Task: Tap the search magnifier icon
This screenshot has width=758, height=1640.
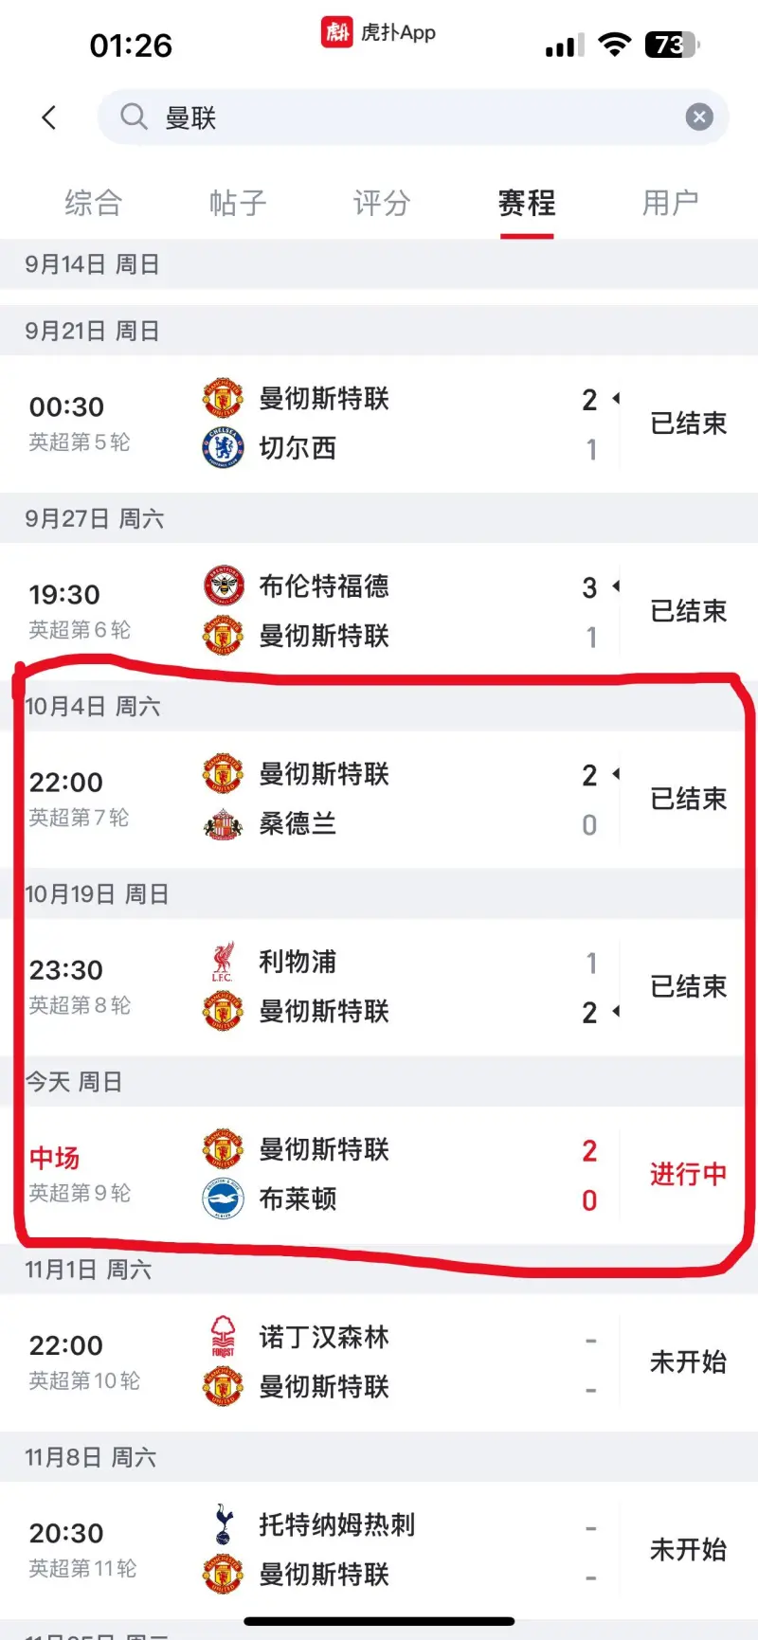Action: (134, 117)
